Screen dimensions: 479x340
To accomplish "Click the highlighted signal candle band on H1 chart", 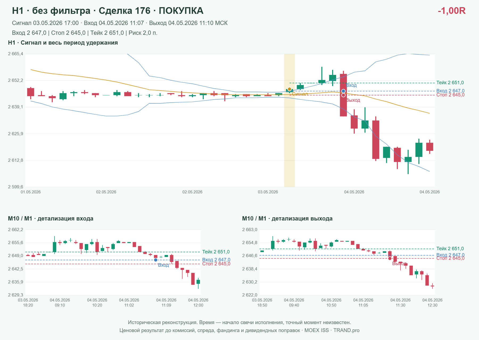I will point(290,120).
